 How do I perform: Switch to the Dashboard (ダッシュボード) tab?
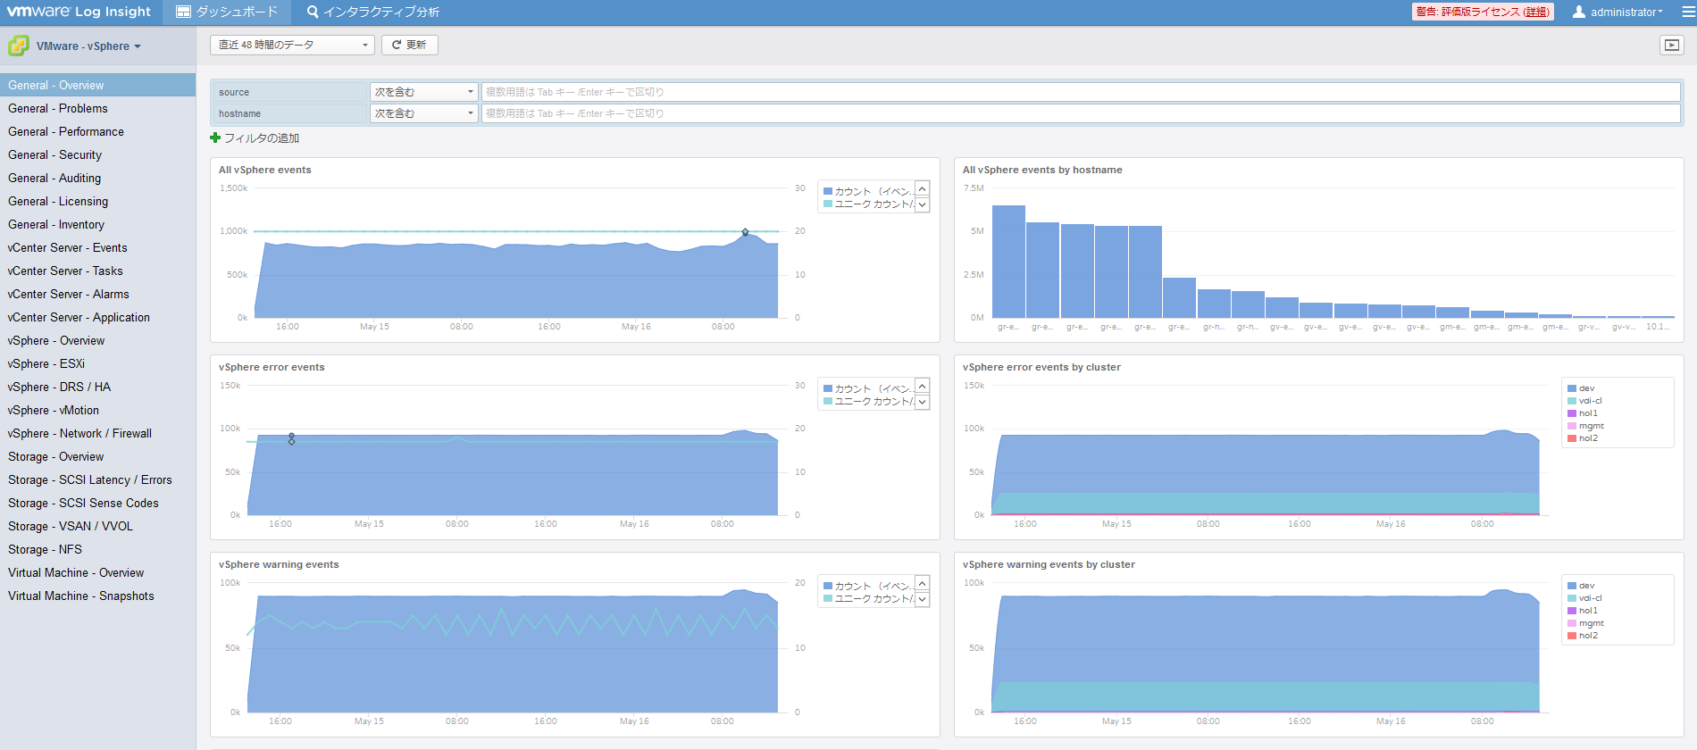coord(228,12)
